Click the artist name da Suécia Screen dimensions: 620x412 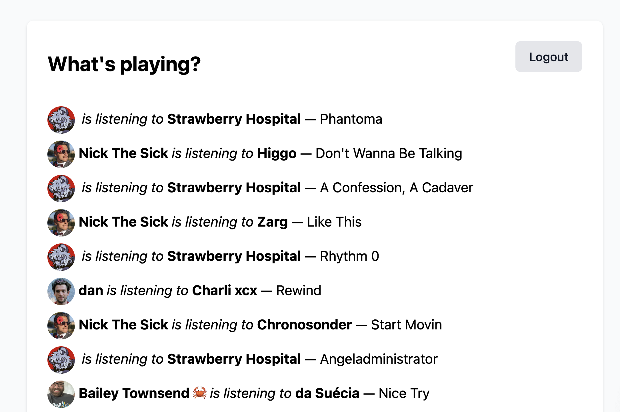coord(327,393)
